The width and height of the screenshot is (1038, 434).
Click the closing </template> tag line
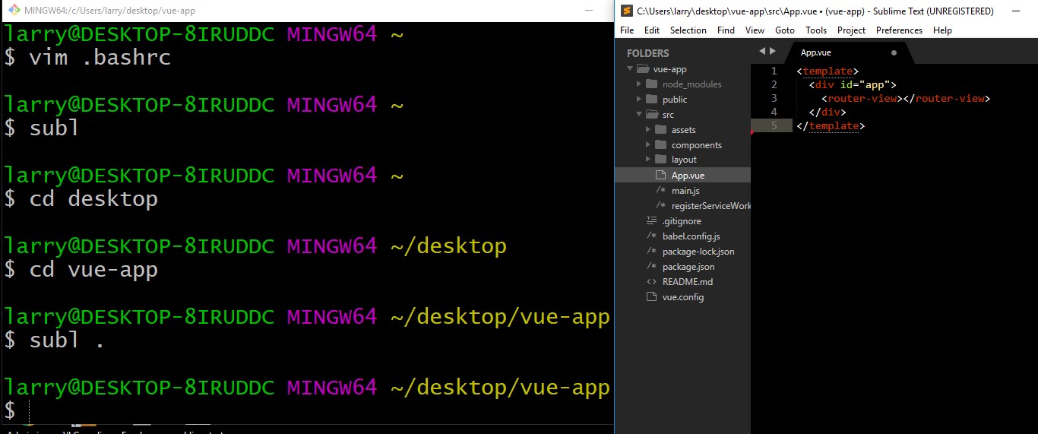pos(831,126)
